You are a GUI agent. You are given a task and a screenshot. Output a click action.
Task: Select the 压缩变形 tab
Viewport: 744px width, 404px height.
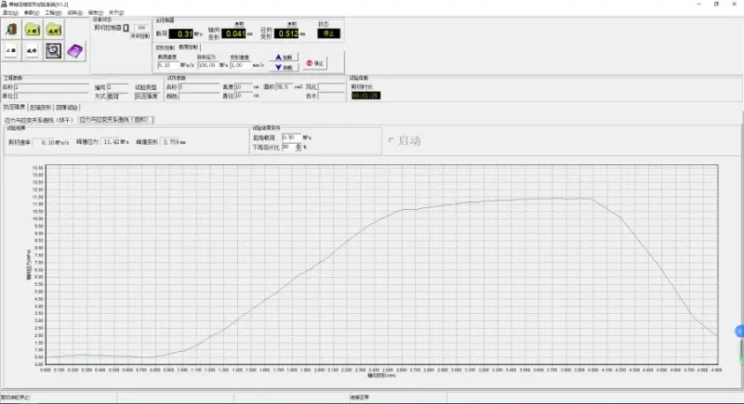pos(40,108)
